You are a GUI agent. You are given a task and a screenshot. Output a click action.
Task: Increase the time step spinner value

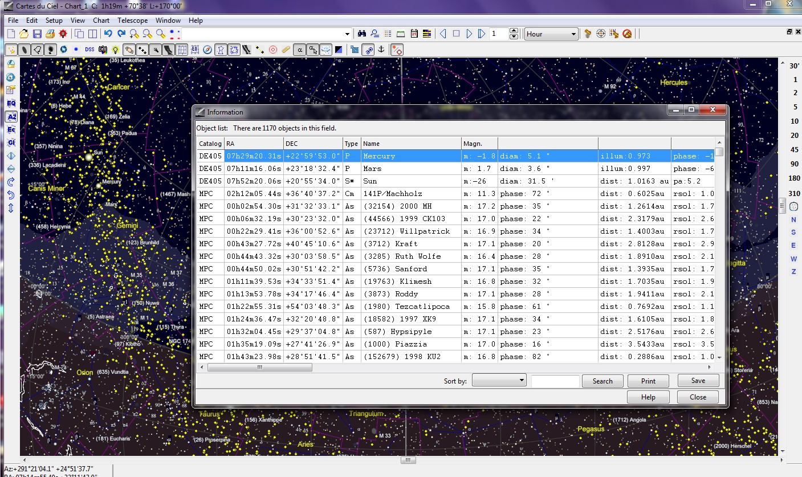click(x=514, y=31)
